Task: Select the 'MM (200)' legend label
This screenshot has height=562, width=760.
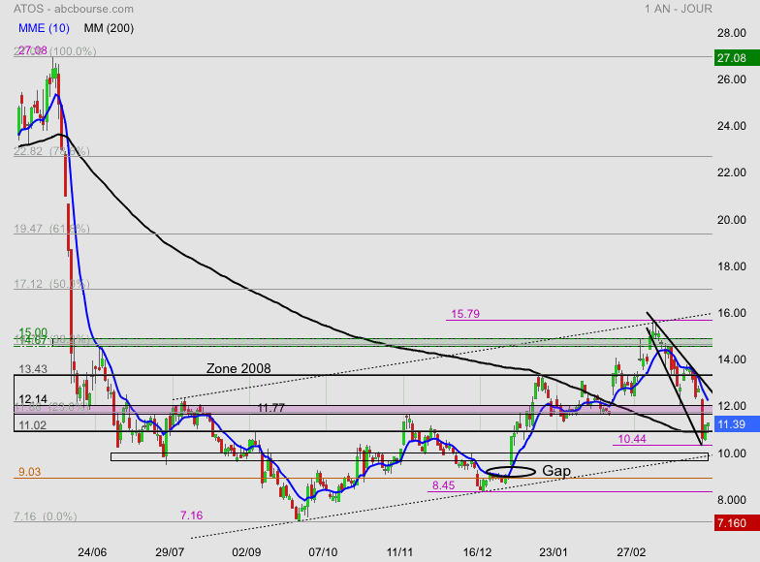Action: click(109, 28)
